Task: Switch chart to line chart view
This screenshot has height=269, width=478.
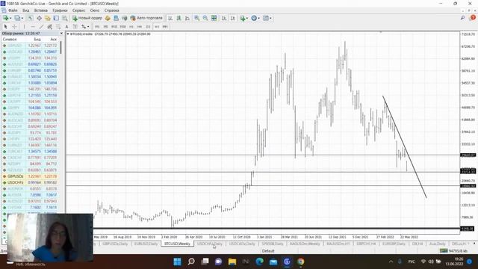Action: (187, 18)
